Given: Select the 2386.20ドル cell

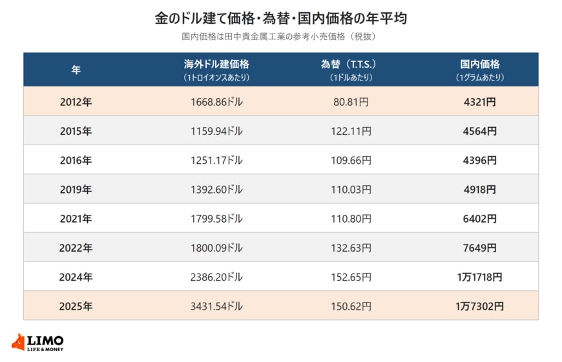Looking at the screenshot, I should tap(216, 277).
